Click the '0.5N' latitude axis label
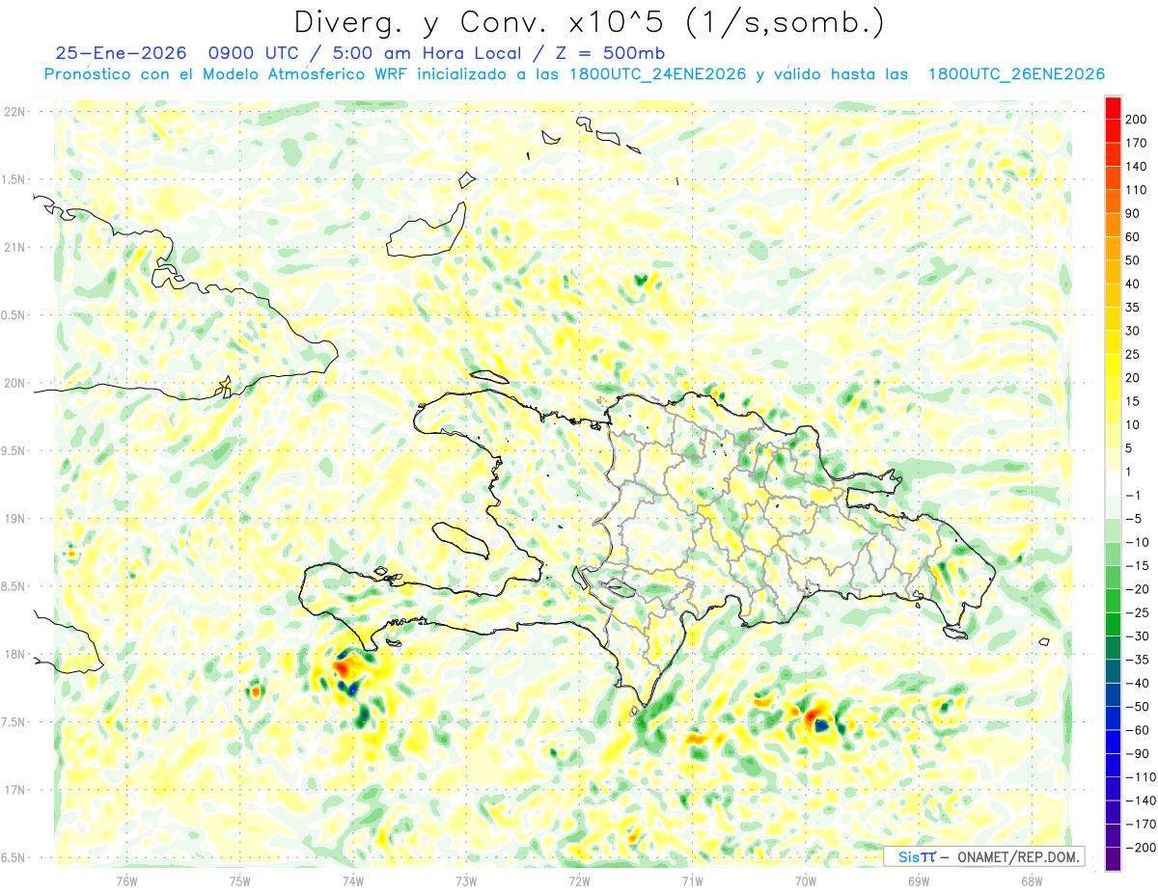 (14, 315)
